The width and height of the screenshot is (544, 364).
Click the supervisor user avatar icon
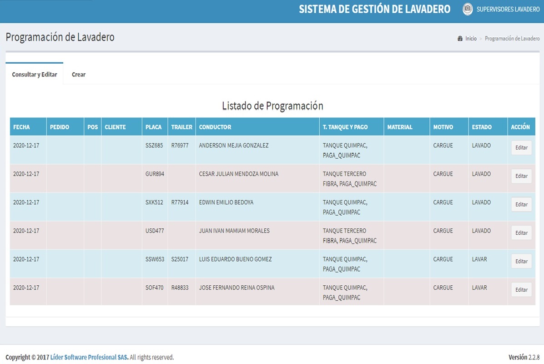(468, 9)
